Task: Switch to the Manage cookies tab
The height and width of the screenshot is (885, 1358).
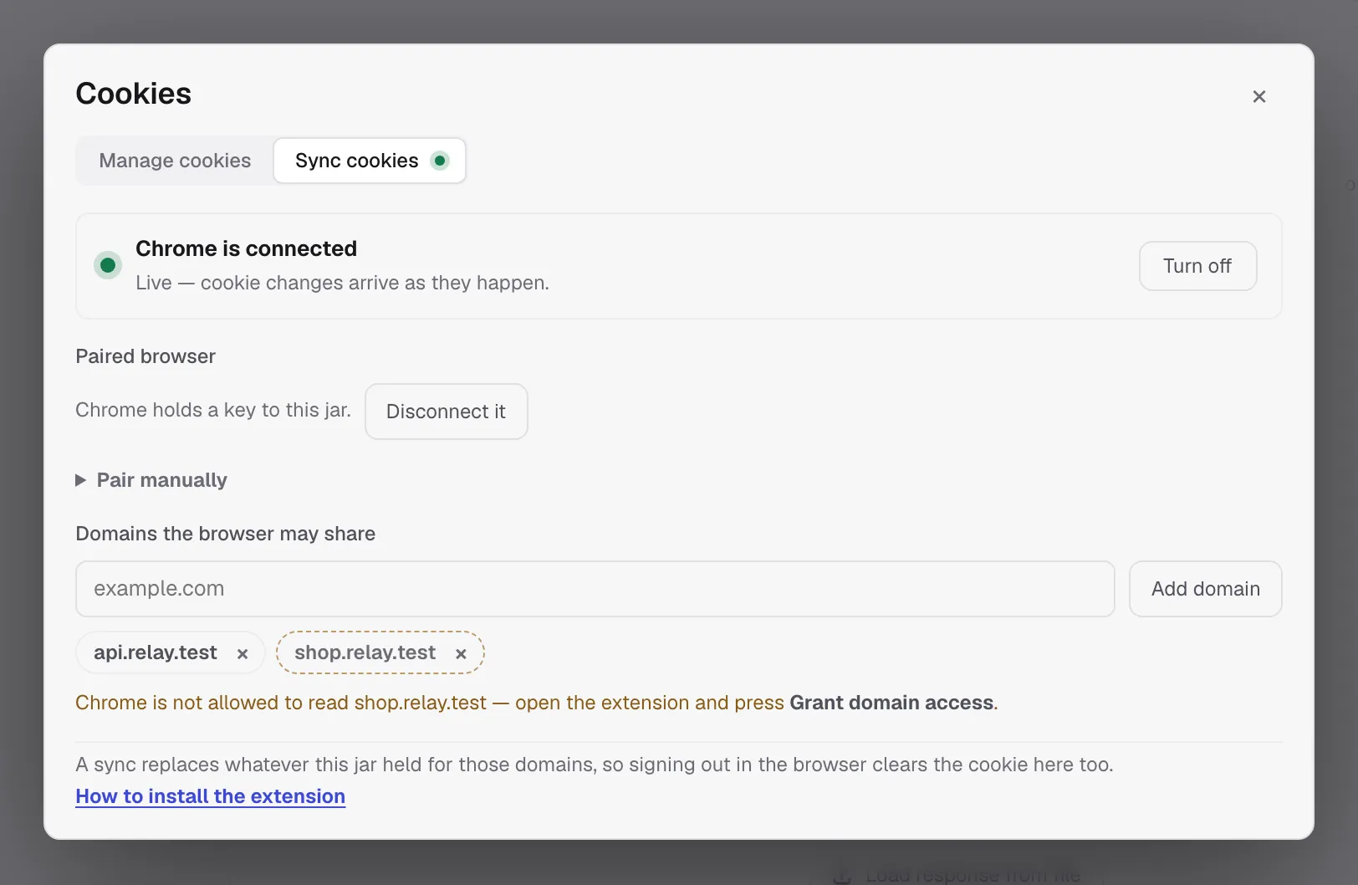Action: click(175, 161)
